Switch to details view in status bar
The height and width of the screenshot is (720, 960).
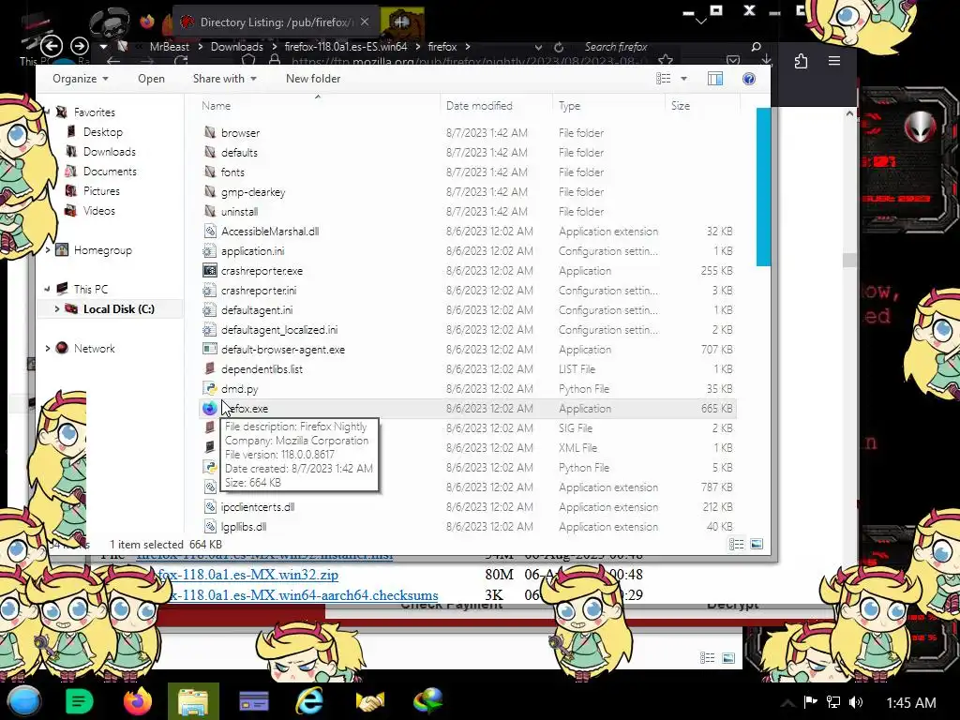737,545
